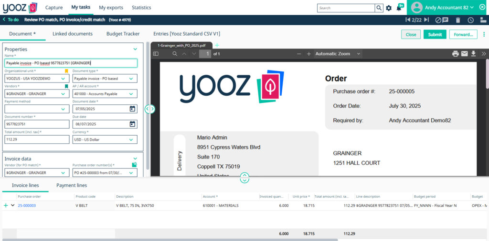Toggle the PDF viewer sidebar
The image size is (489, 241).
point(156,54)
